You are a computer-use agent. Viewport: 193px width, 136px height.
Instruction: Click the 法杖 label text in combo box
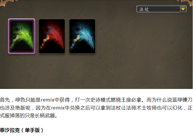pyautogui.click(x=144, y=9)
